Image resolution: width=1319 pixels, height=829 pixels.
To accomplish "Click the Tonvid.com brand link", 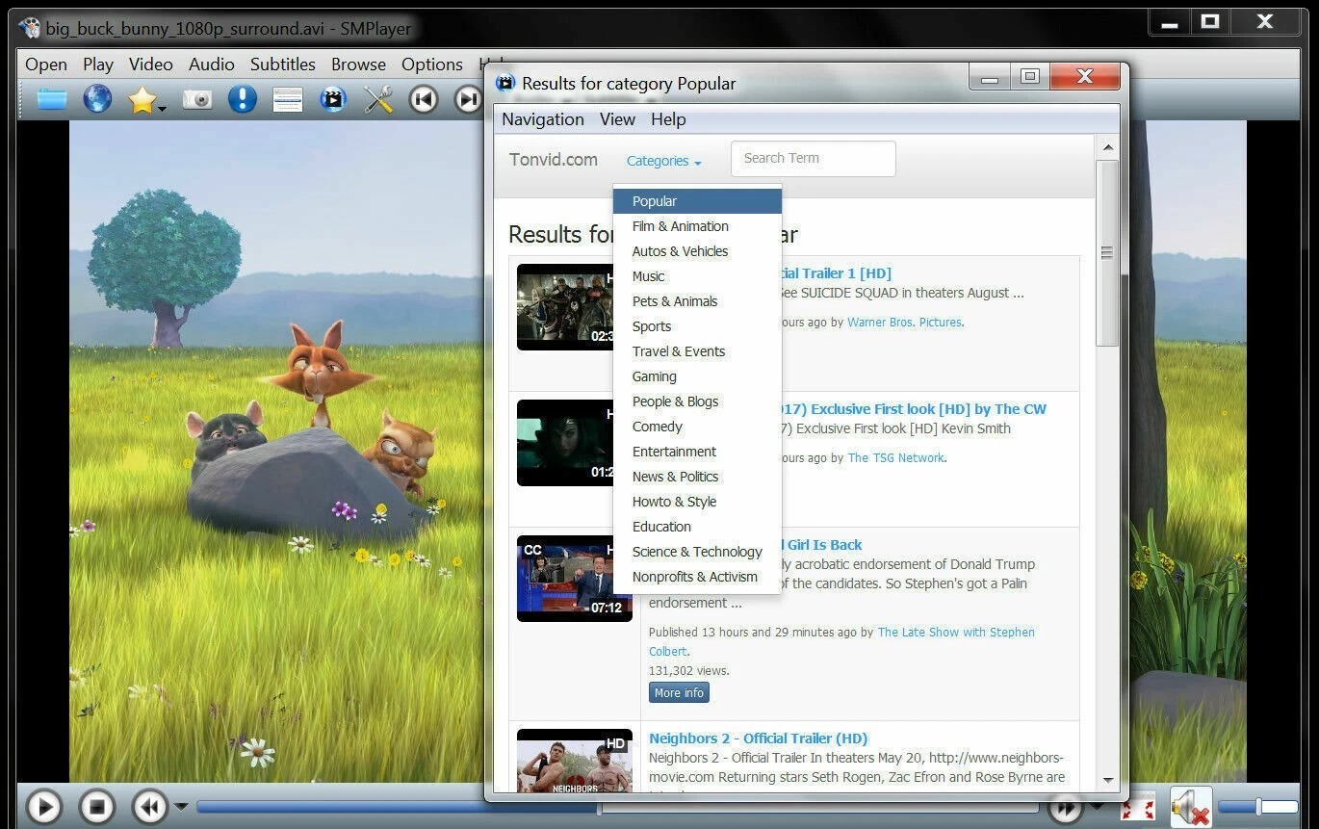I will 554,160.
